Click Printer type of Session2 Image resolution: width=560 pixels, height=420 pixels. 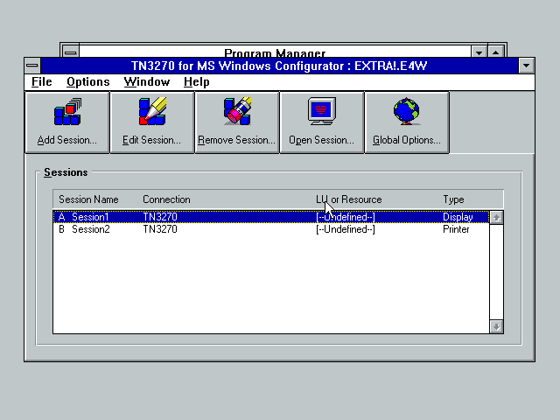point(456,229)
